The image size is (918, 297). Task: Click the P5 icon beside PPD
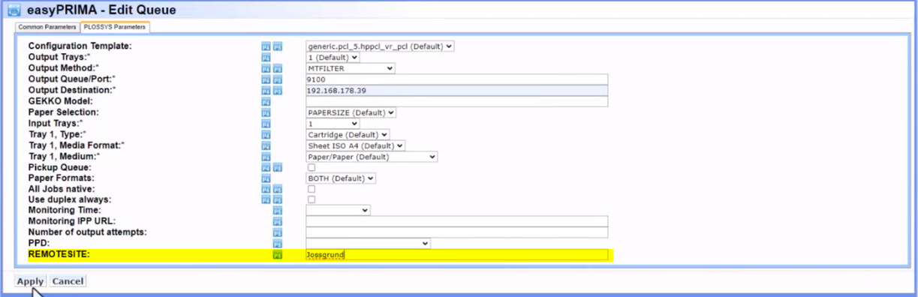coord(278,244)
